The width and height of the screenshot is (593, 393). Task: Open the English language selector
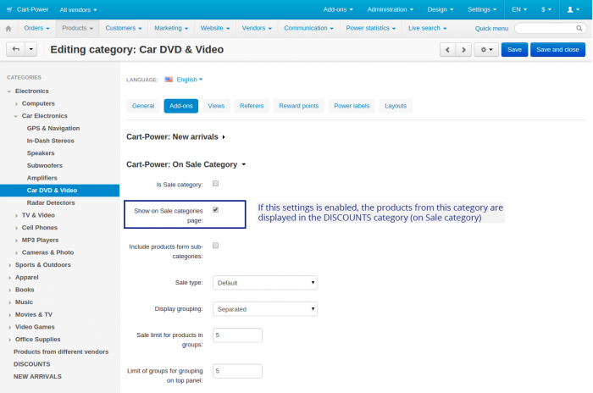tap(190, 80)
